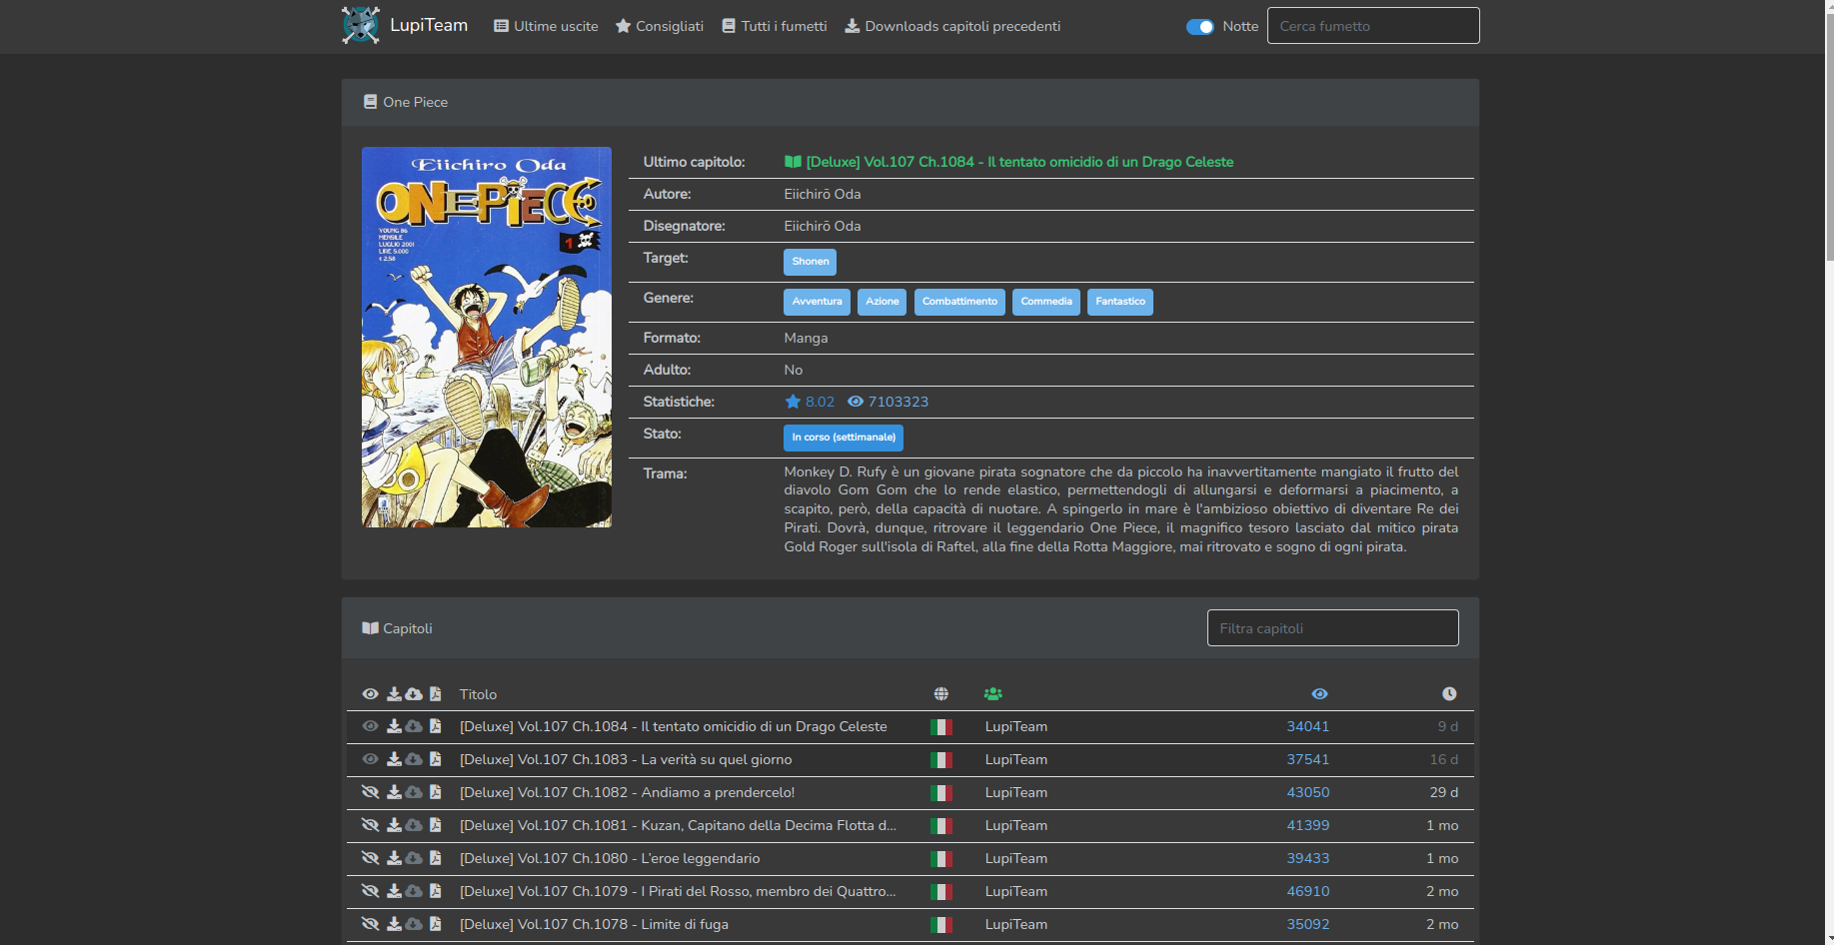
Task: Click inside the Filtra capitoli field
Action: point(1332,627)
